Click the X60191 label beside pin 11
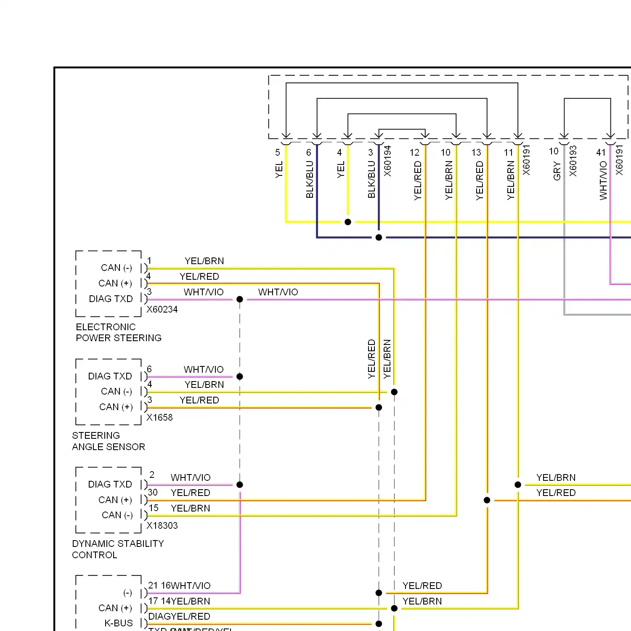Image resolution: width=631 pixels, height=631 pixels. (526, 160)
